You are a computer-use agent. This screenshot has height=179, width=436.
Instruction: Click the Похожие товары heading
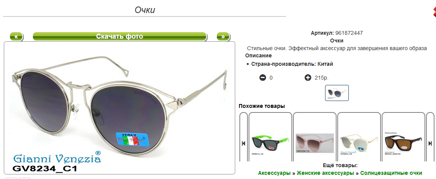[x=262, y=106]
